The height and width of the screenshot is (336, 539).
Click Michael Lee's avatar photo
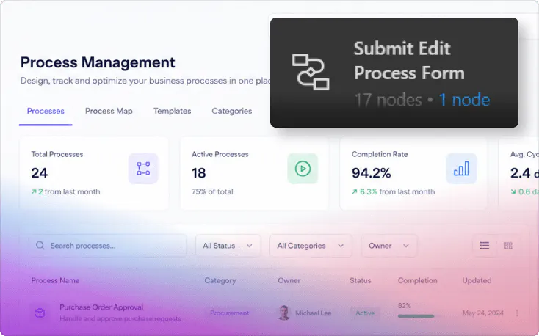(x=284, y=313)
